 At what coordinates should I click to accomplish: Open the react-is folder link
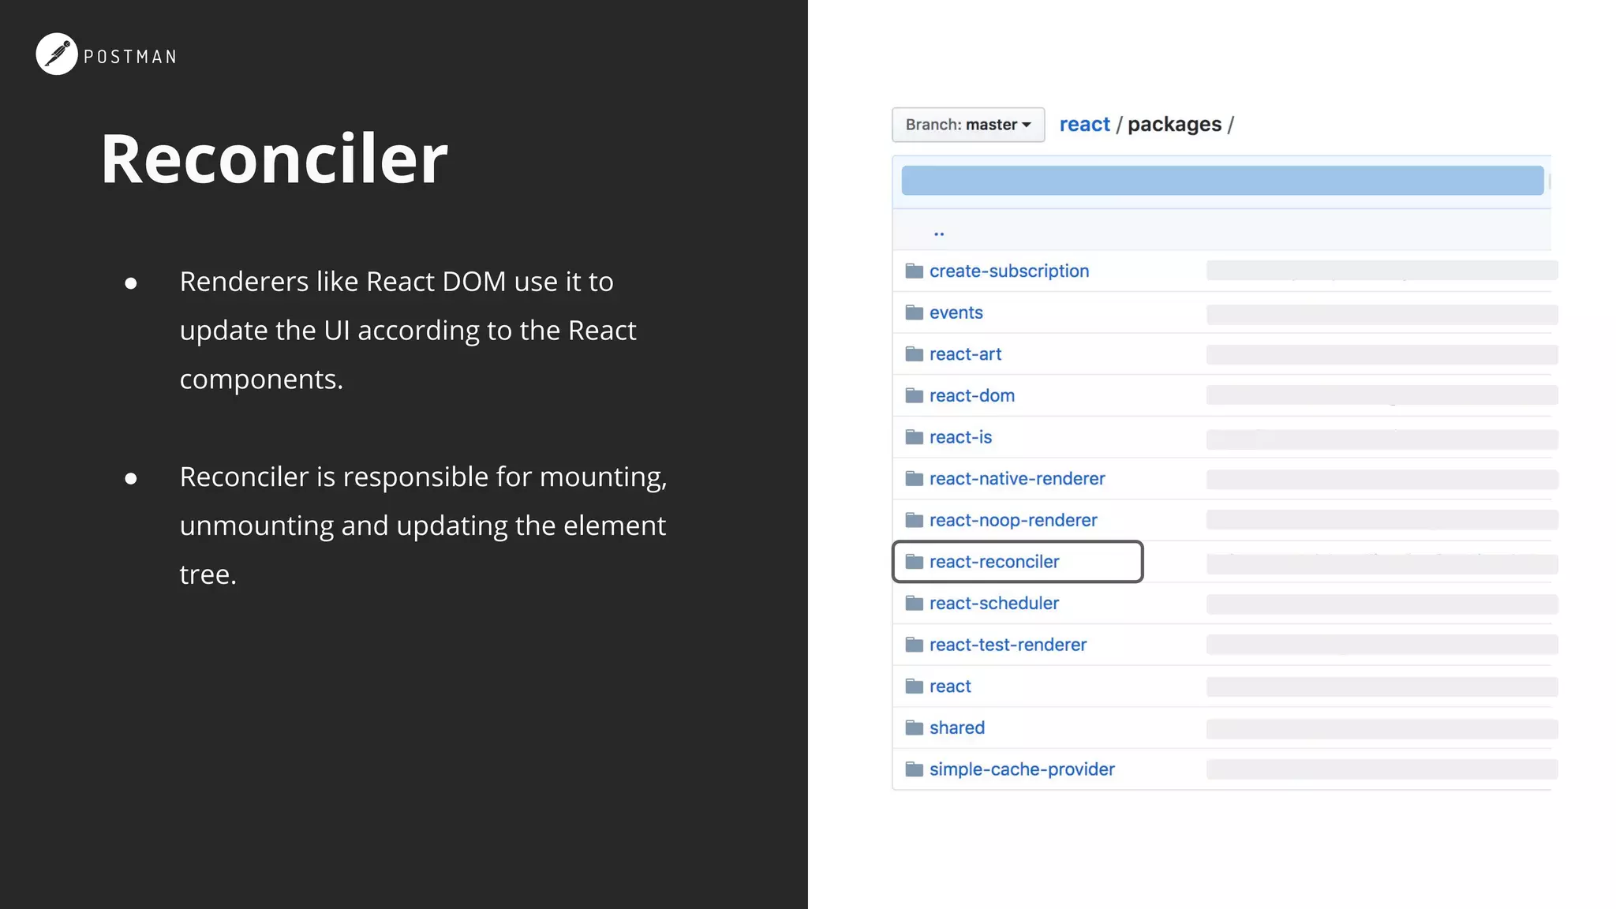click(x=960, y=437)
